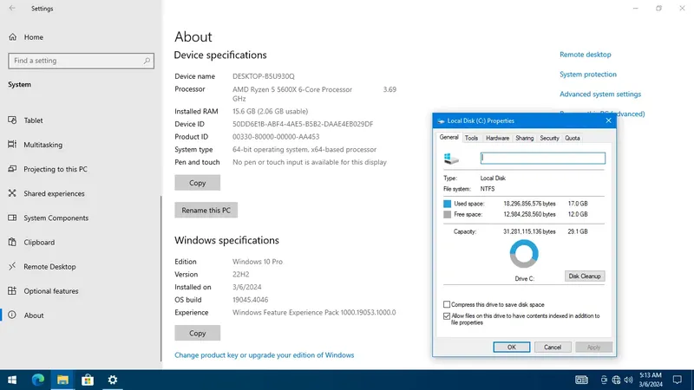
Task: Click the Settings gear on taskbar
Action: pos(113,380)
